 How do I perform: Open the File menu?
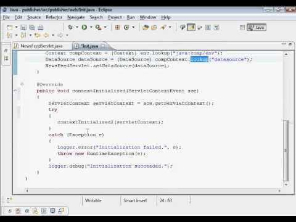pyautogui.click(x=6, y=17)
